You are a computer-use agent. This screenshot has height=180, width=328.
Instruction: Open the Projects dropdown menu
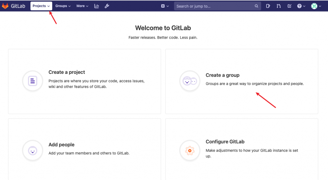tap(41, 6)
